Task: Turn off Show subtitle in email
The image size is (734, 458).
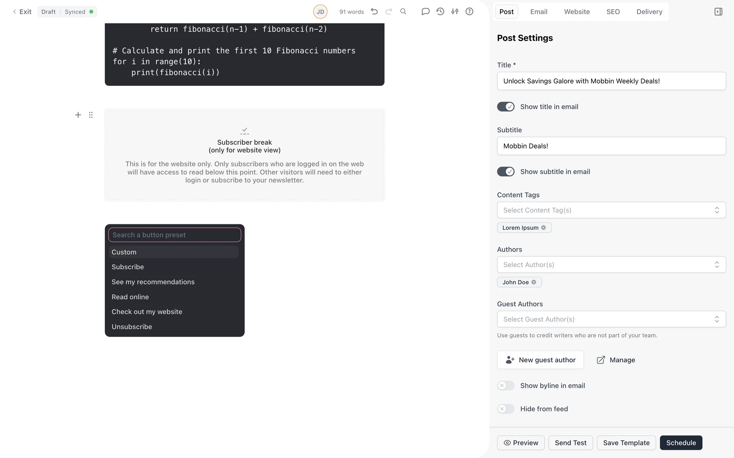Action: tap(506, 172)
